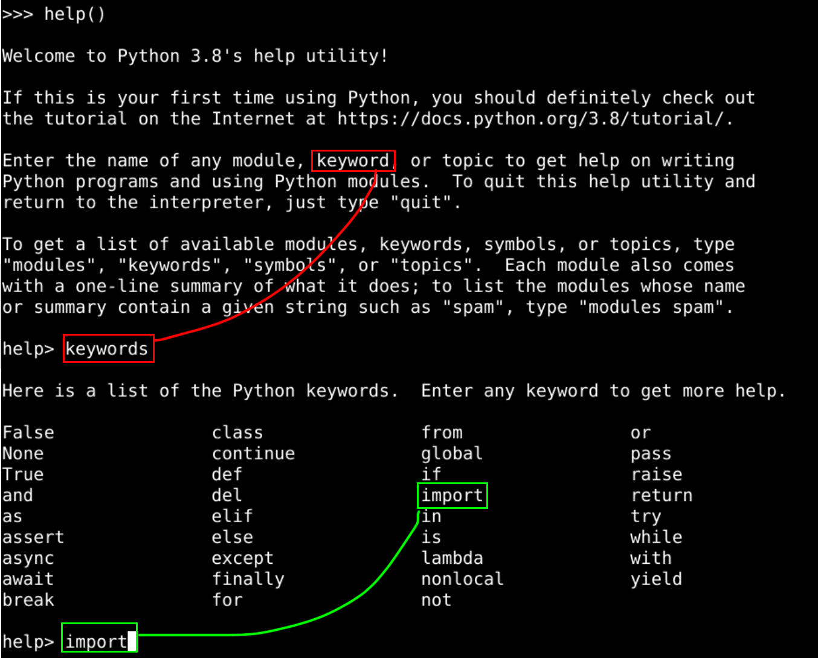
Task: Click the keyword "else"
Action: (232, 537)
